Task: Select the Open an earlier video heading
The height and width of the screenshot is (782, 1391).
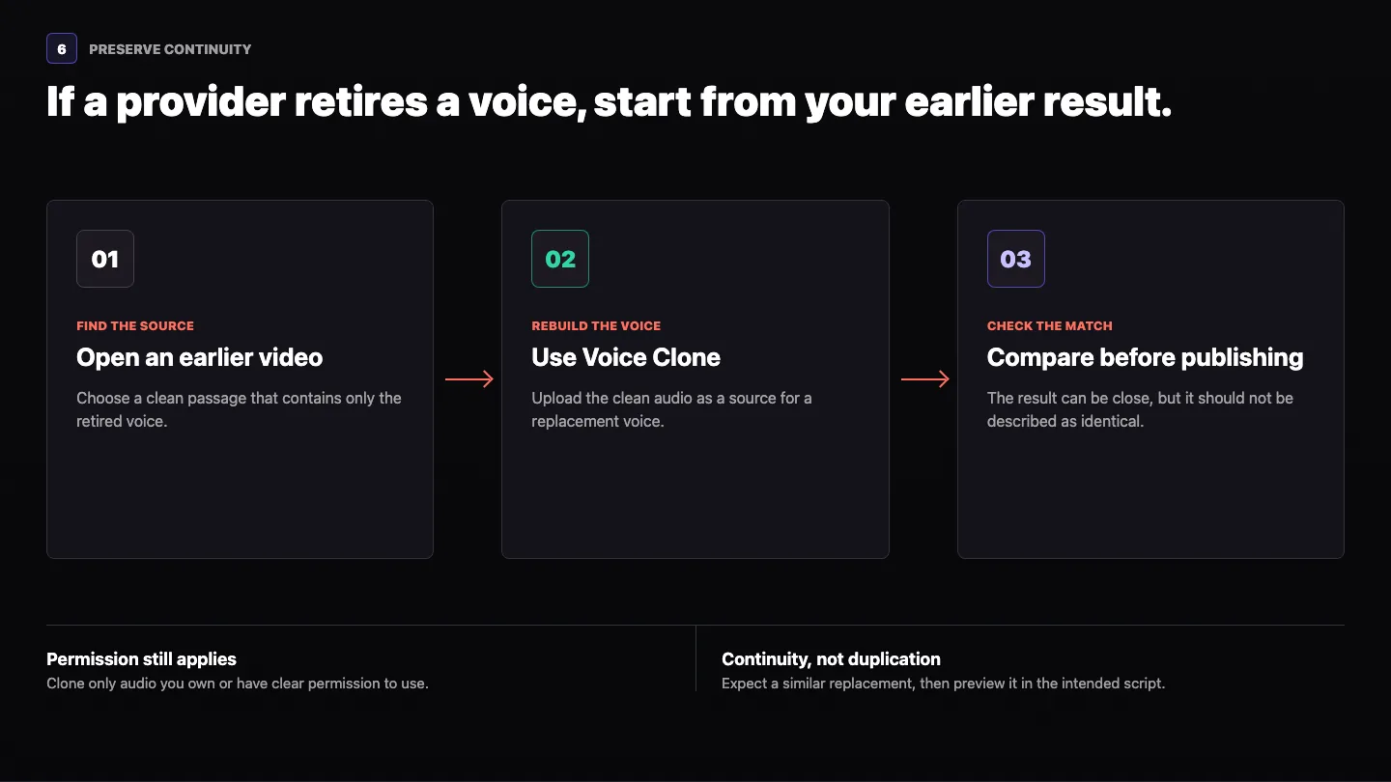Action: pos(200,357)
